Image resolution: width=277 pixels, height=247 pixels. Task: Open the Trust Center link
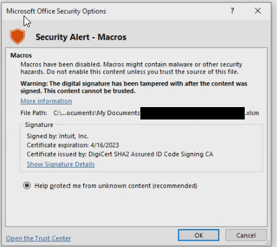point(39,238)
